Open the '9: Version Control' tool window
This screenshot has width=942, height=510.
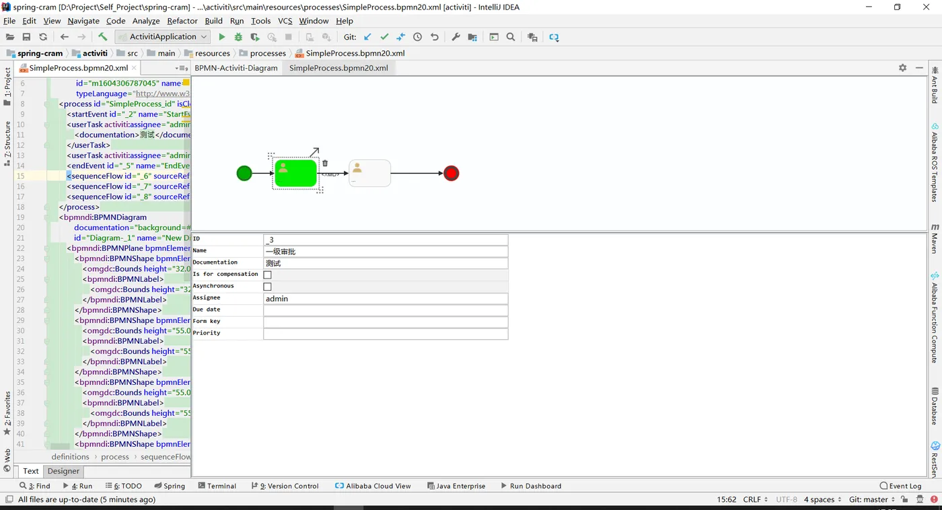285,486
